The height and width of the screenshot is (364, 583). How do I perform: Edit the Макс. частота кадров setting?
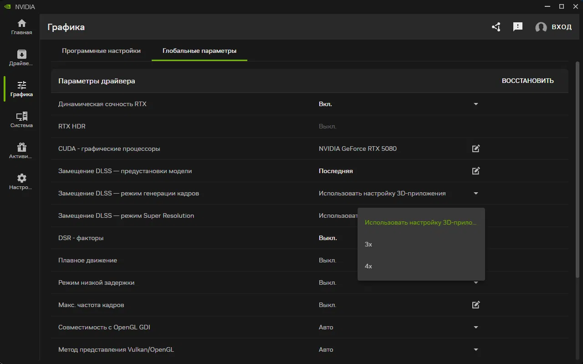coord(476,305)
